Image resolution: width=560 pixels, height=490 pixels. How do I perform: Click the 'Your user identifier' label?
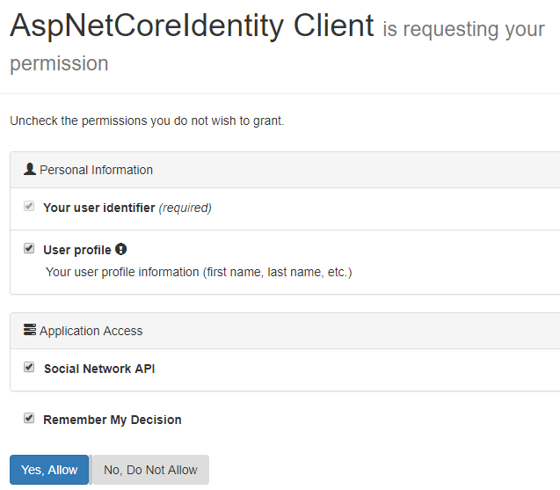point(98,208)
